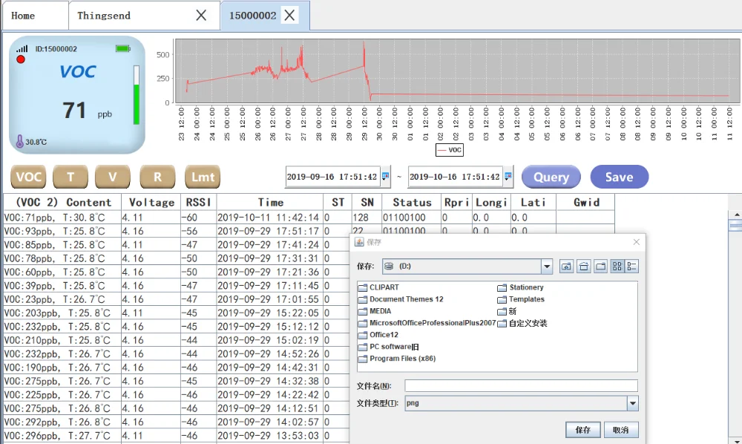Screen dimensions: 742x444
Task: Click the red status indicator on device card
Action: coord(20,59)
